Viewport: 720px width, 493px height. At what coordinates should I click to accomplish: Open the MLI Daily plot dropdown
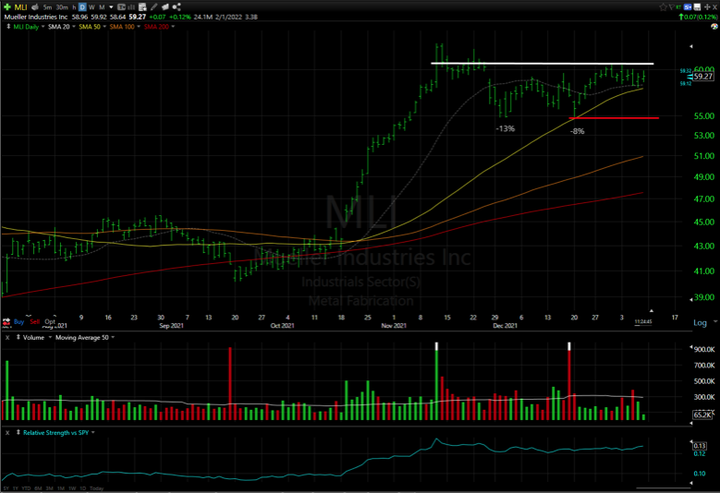point(43,27)
